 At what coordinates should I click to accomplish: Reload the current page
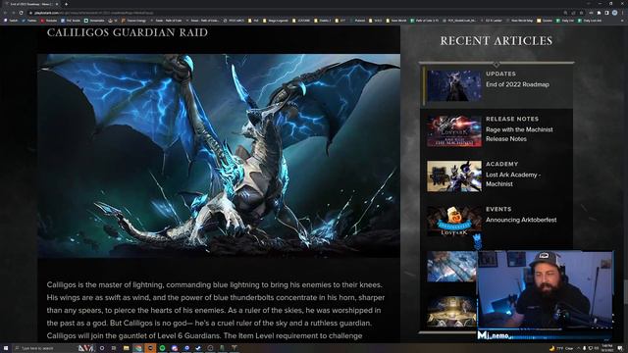pyautogui.click(x=22, y=13)
